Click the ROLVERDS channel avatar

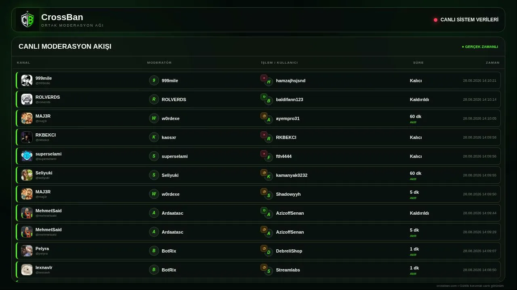click(x=27, y=99)
